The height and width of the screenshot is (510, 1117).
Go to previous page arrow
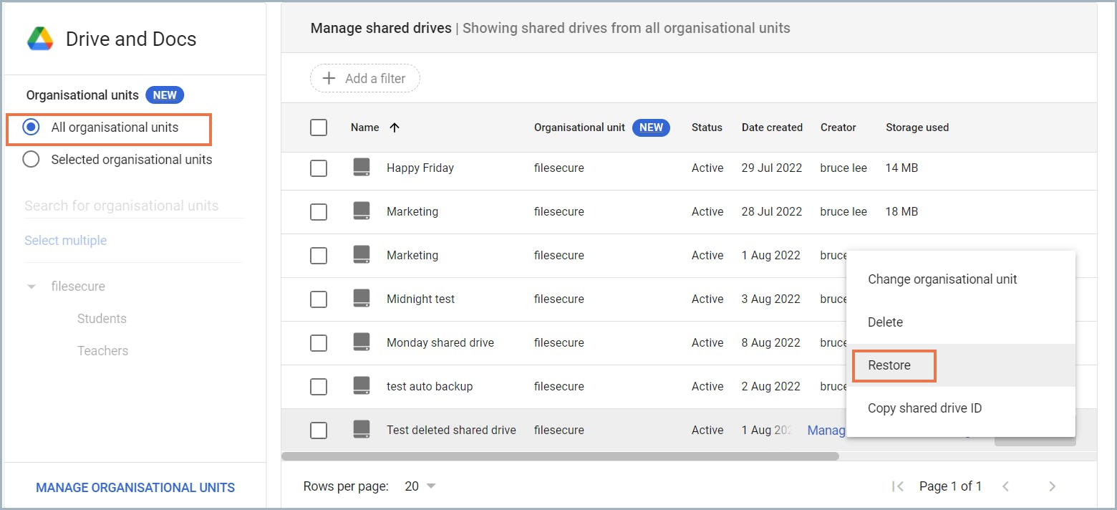pyautogui.click(x=1005, y=486)
